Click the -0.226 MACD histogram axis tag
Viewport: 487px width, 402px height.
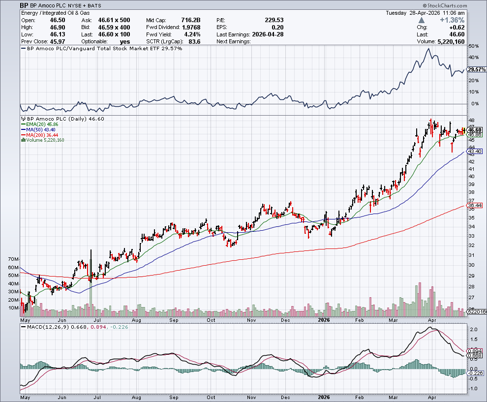(x=476, y=373)
